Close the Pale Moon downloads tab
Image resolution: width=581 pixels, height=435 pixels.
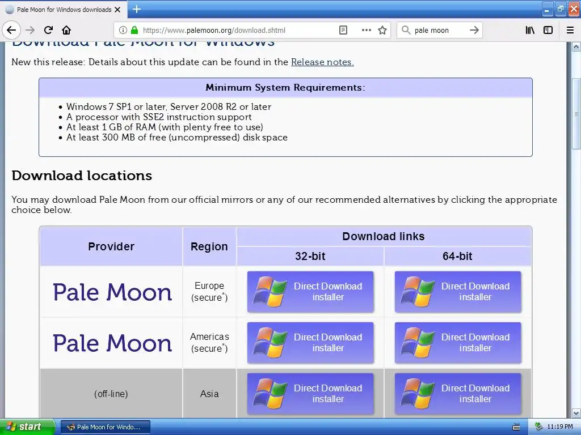[x=117, y=10]
